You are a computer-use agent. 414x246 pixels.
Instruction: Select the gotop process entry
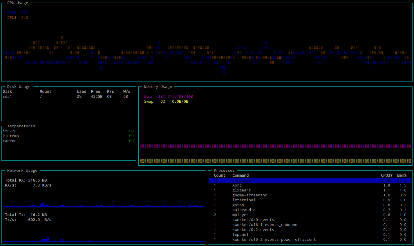coord(310,205)
